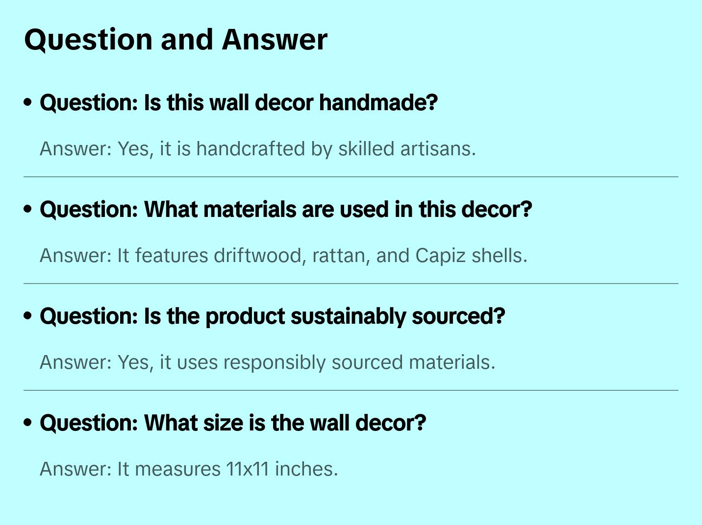Click the bullet before the size question
This screenshot has width=702, height=525.
(28, 423)
